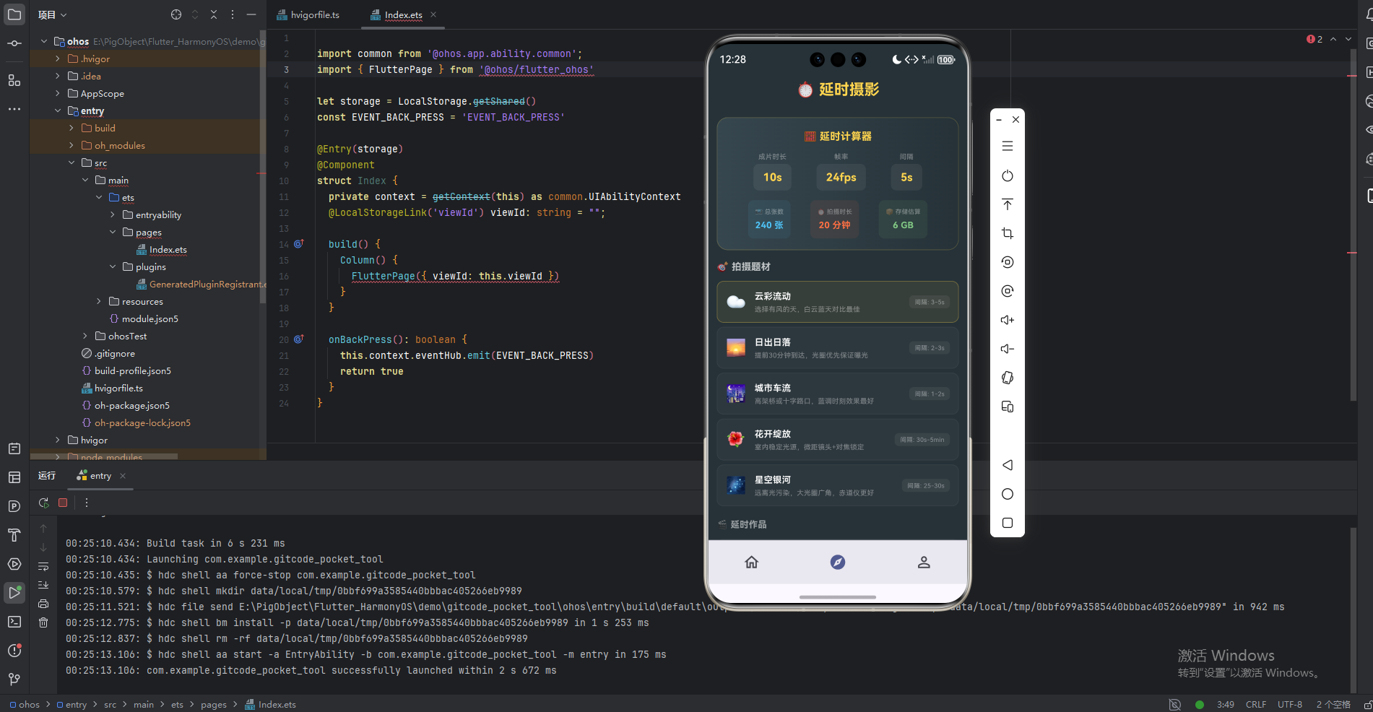
Task: Click Select Opened File target icon
Action: tap(176, 14)
